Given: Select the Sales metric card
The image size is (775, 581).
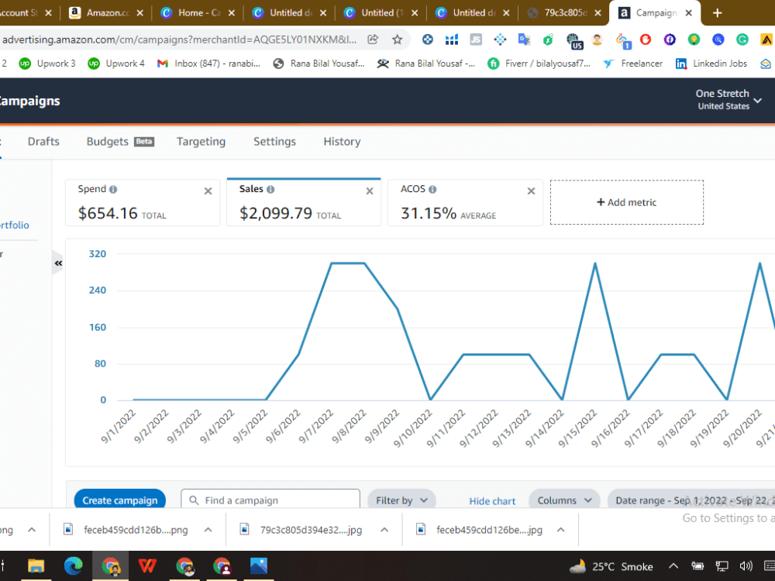Looking at the screenshot, I should 304,202.
